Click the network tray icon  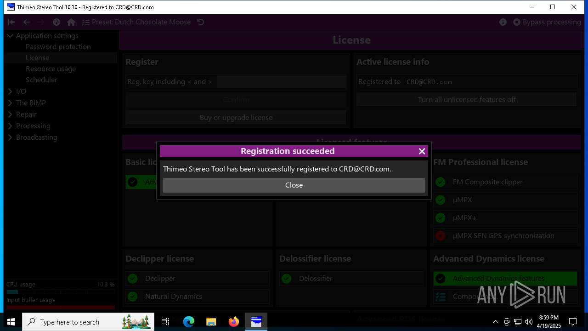tap(518, 322)
